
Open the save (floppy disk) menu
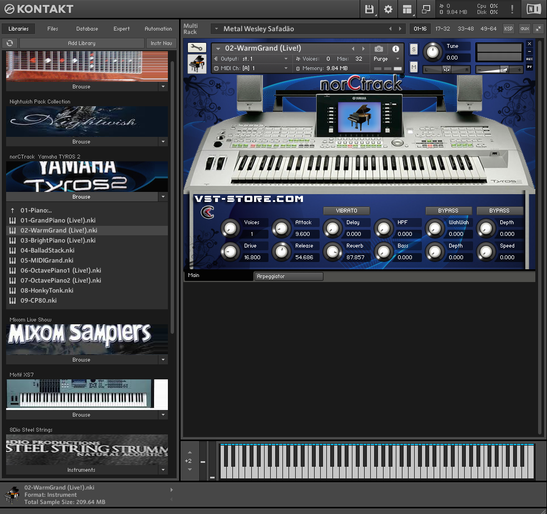pyautogui.click(x=369, y=9)
